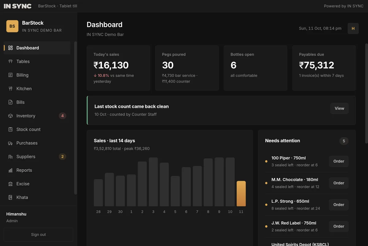Viewport: 368px width, 246px height.
Task: Click the sidebar scrollbar
Action: [75, 118]
